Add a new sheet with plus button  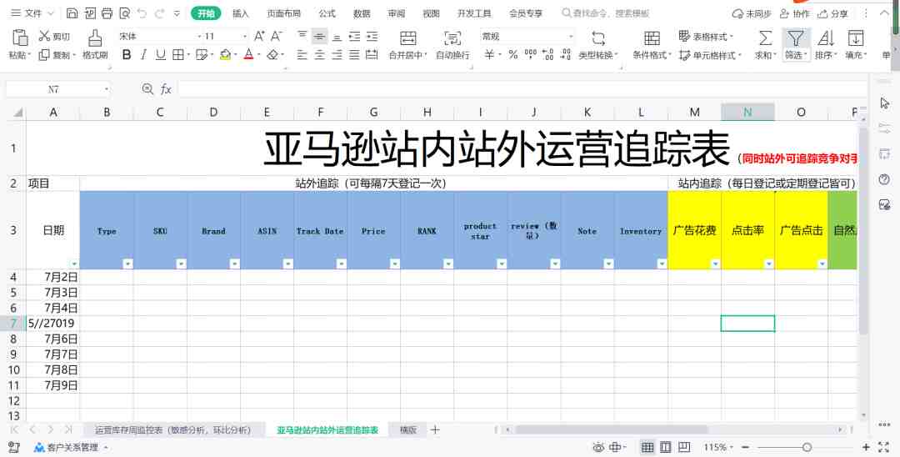pos(435,429)
